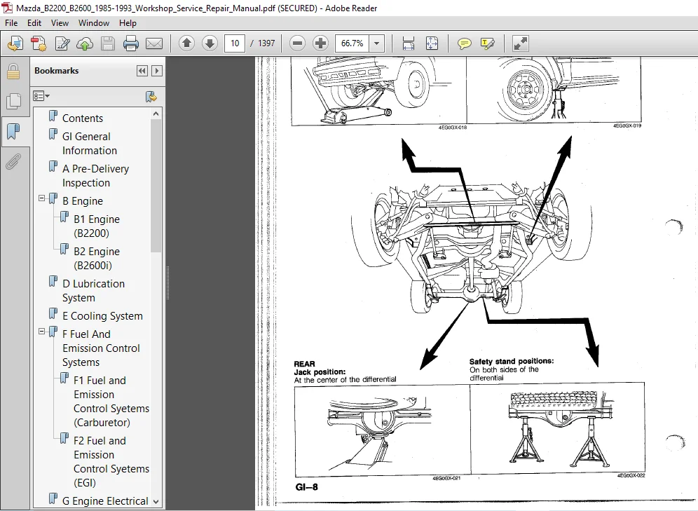The height and width of the screenshot is (511, 698).
Task: Open F2 Fuel and Emission (EGI) bookmark
Action: (111, 462)
